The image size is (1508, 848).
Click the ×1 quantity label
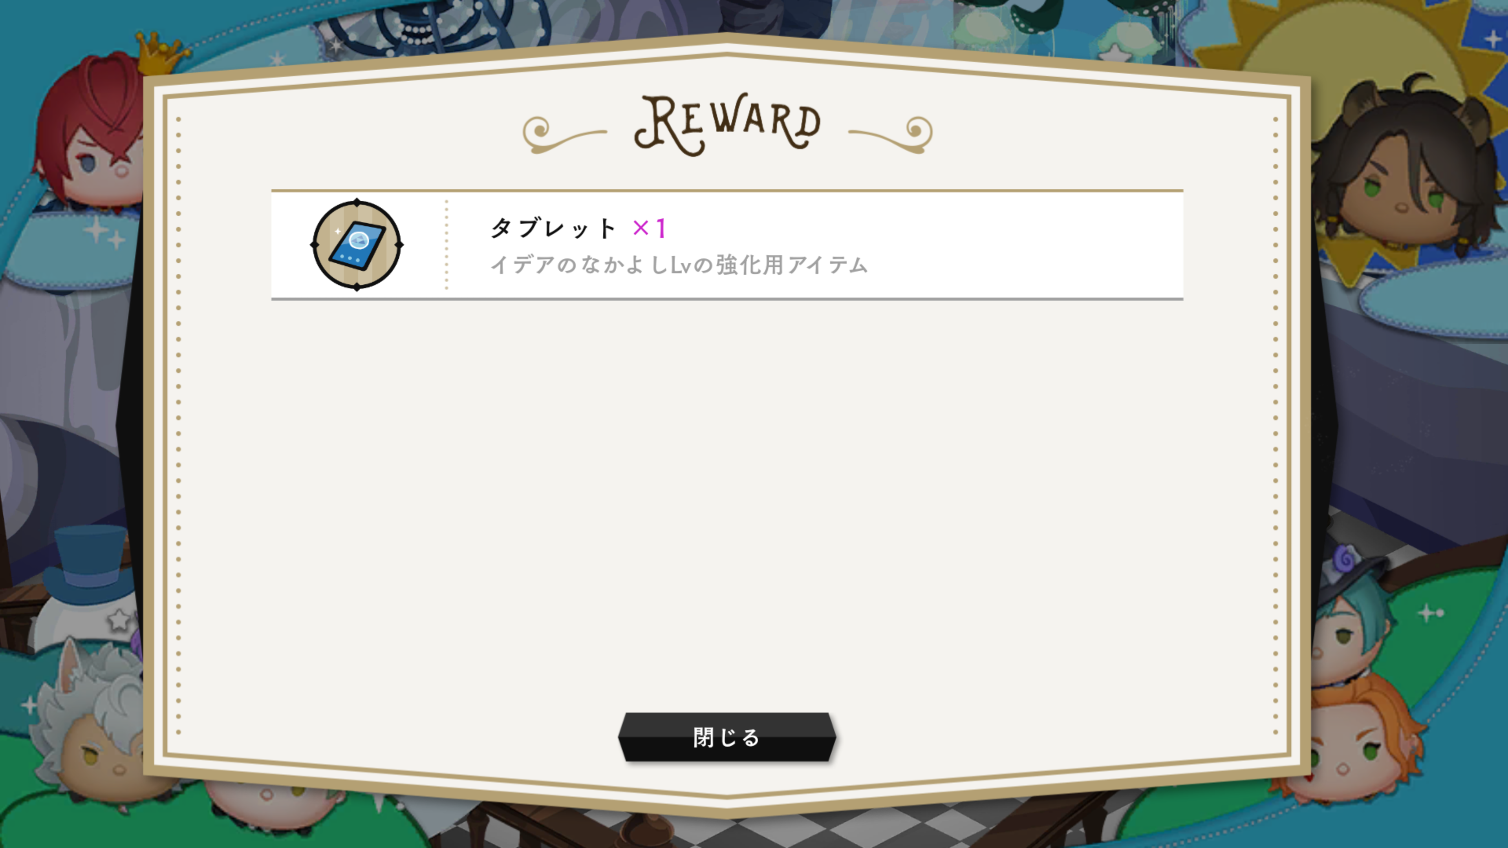coord(649,228)
